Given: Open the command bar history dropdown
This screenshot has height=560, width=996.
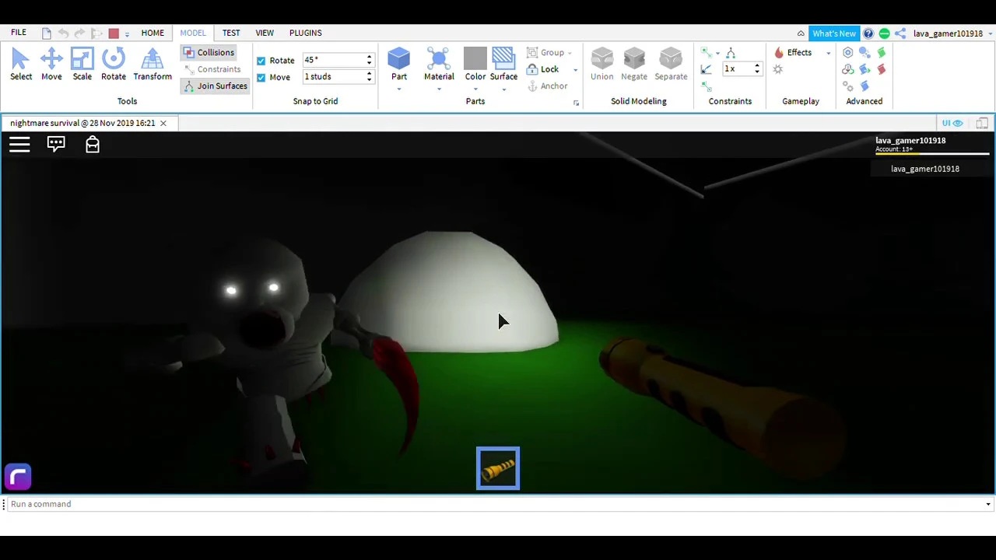Looking at the screenshot, I should click(987, 504).
